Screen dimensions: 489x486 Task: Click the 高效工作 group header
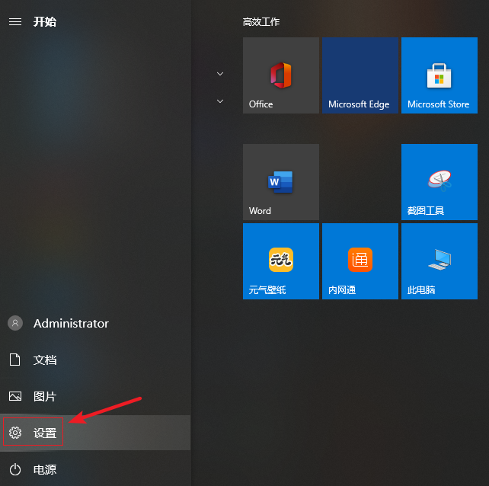point(261,22)
